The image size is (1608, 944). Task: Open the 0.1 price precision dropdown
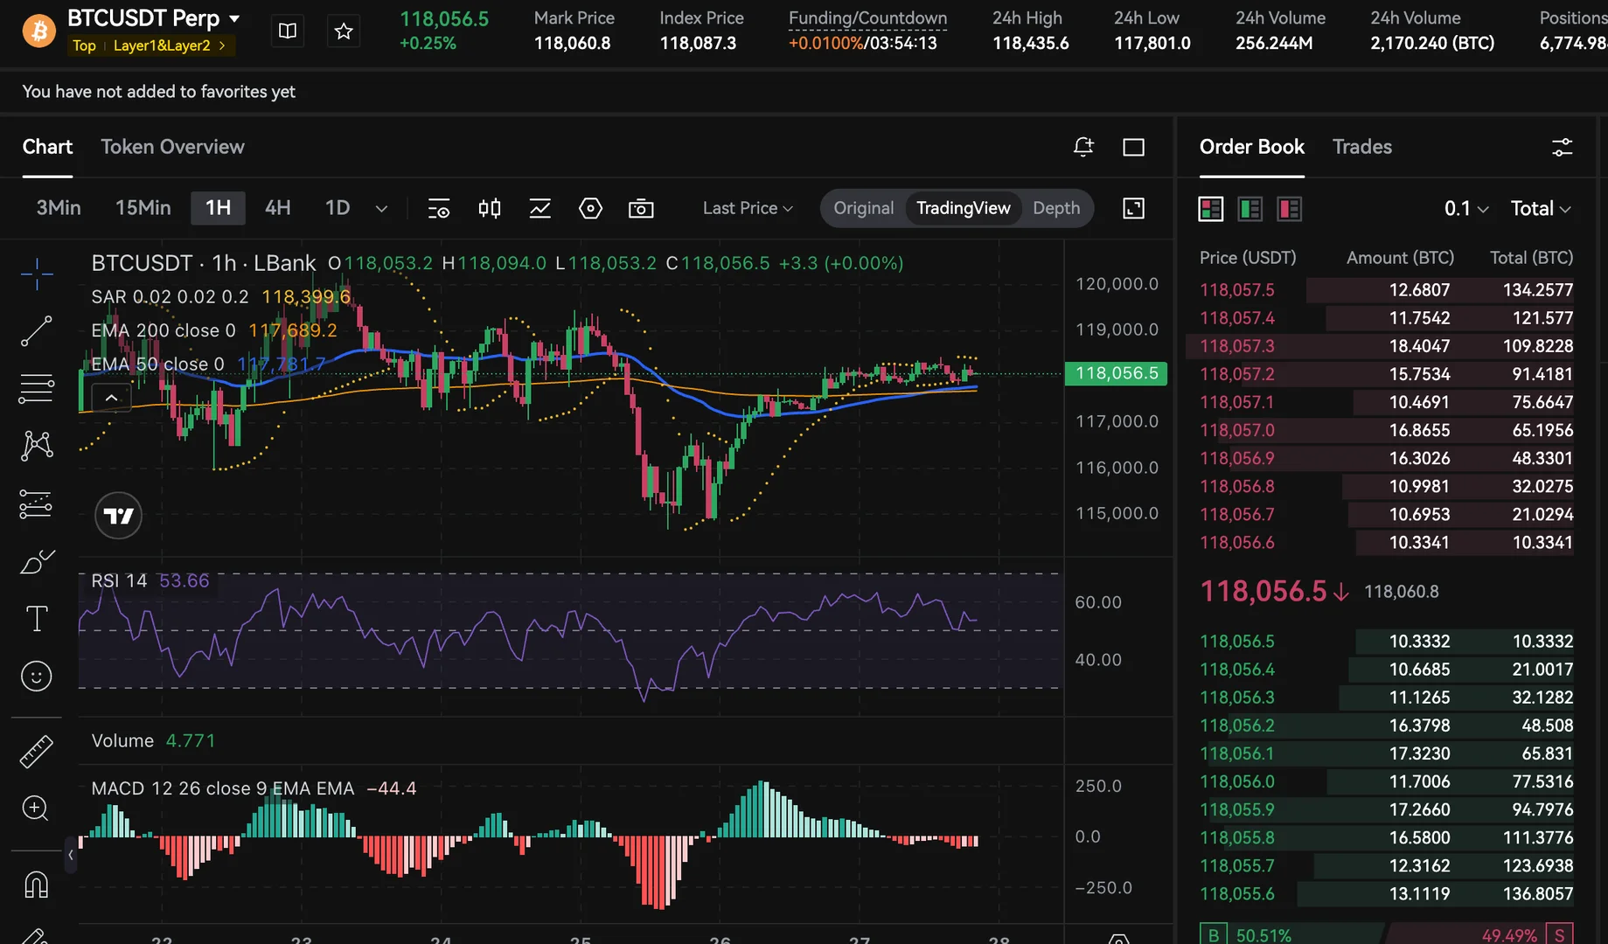(1465, 209)
